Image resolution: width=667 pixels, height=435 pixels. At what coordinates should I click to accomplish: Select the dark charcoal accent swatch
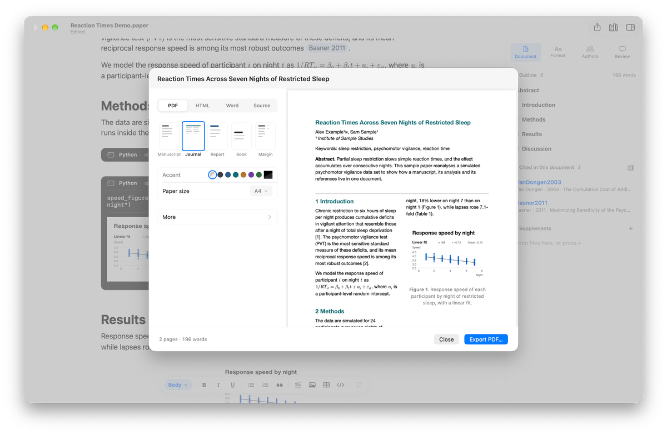pyautogui.click(x=220, y=174)
